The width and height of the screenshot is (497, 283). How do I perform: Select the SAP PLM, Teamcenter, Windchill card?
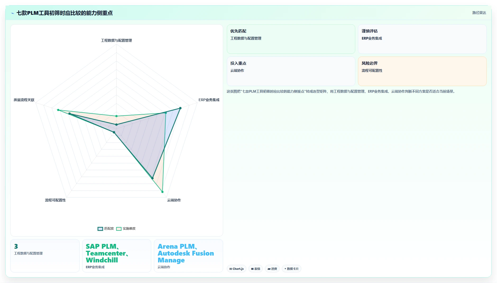[117, 256]
